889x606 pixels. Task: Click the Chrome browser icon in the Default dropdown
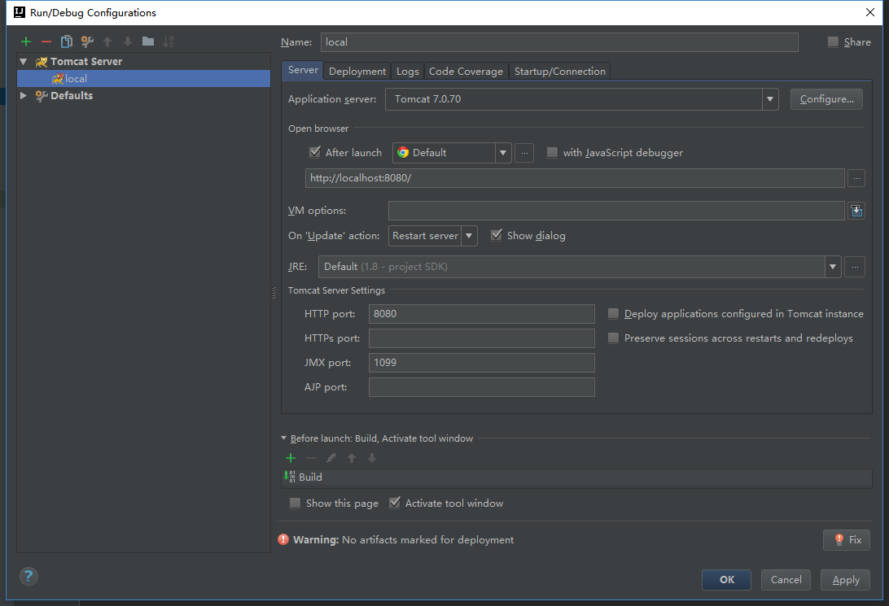[403, 152]
